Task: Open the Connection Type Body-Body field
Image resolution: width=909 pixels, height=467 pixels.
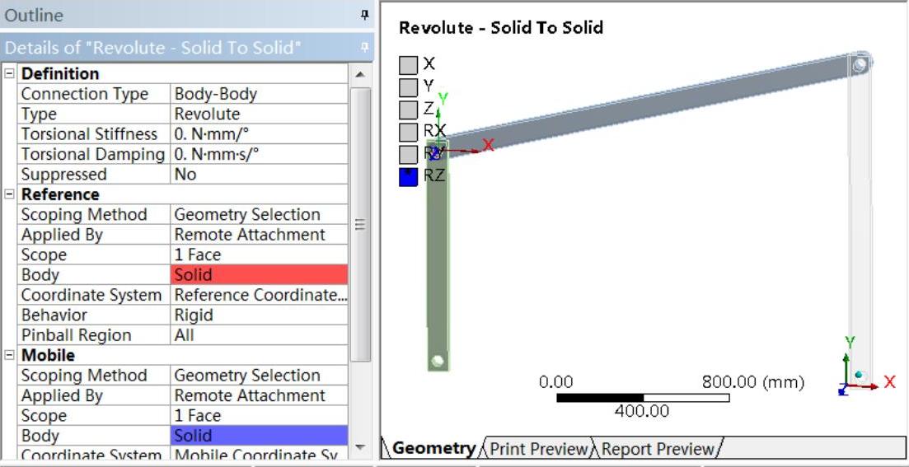Action: [x=259, y=94]
